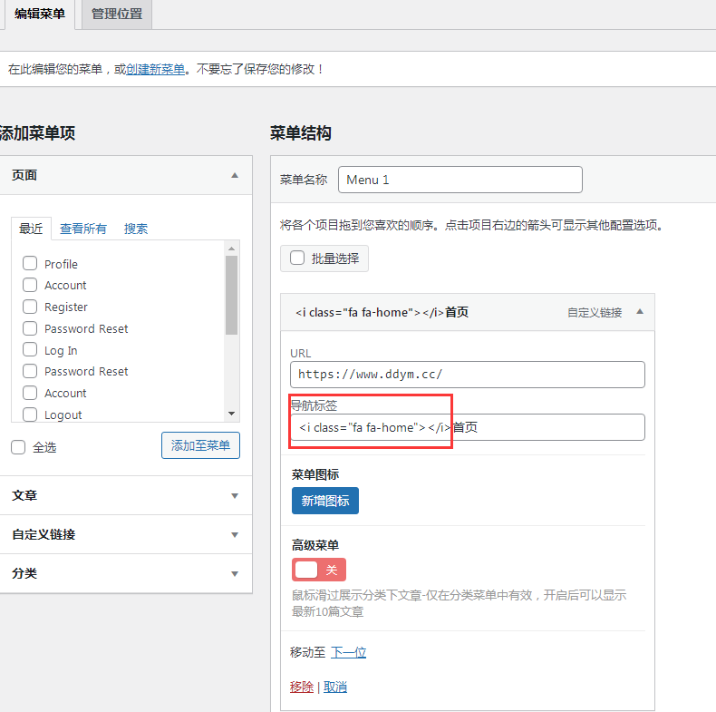Switch to the 管理位置 tab

coord(117,15)
